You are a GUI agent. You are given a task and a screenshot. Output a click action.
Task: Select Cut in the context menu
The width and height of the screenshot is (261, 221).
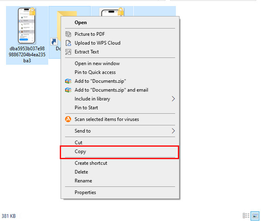click(x=79, y=143)
